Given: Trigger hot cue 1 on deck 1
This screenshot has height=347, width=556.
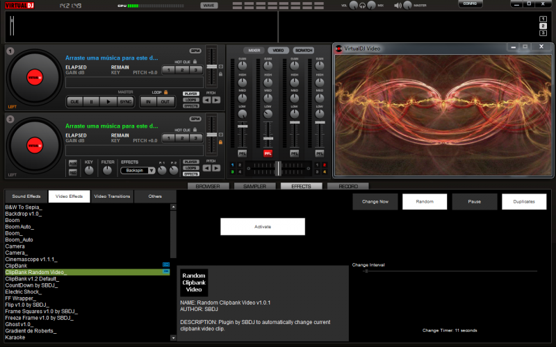Looking at the screenshot, I should pyautogui.click(x=169, y=70).
